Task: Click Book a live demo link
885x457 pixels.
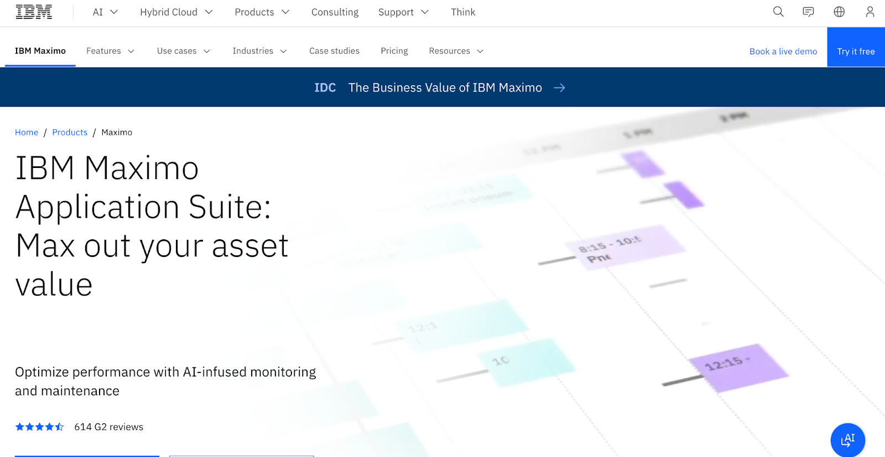Action: pos(783,51)
